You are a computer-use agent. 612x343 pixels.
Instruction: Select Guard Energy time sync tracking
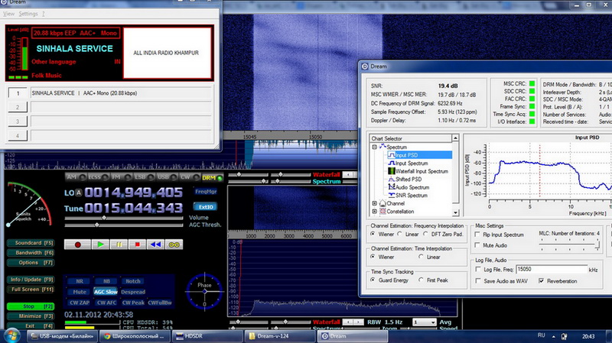coord(373,280)
